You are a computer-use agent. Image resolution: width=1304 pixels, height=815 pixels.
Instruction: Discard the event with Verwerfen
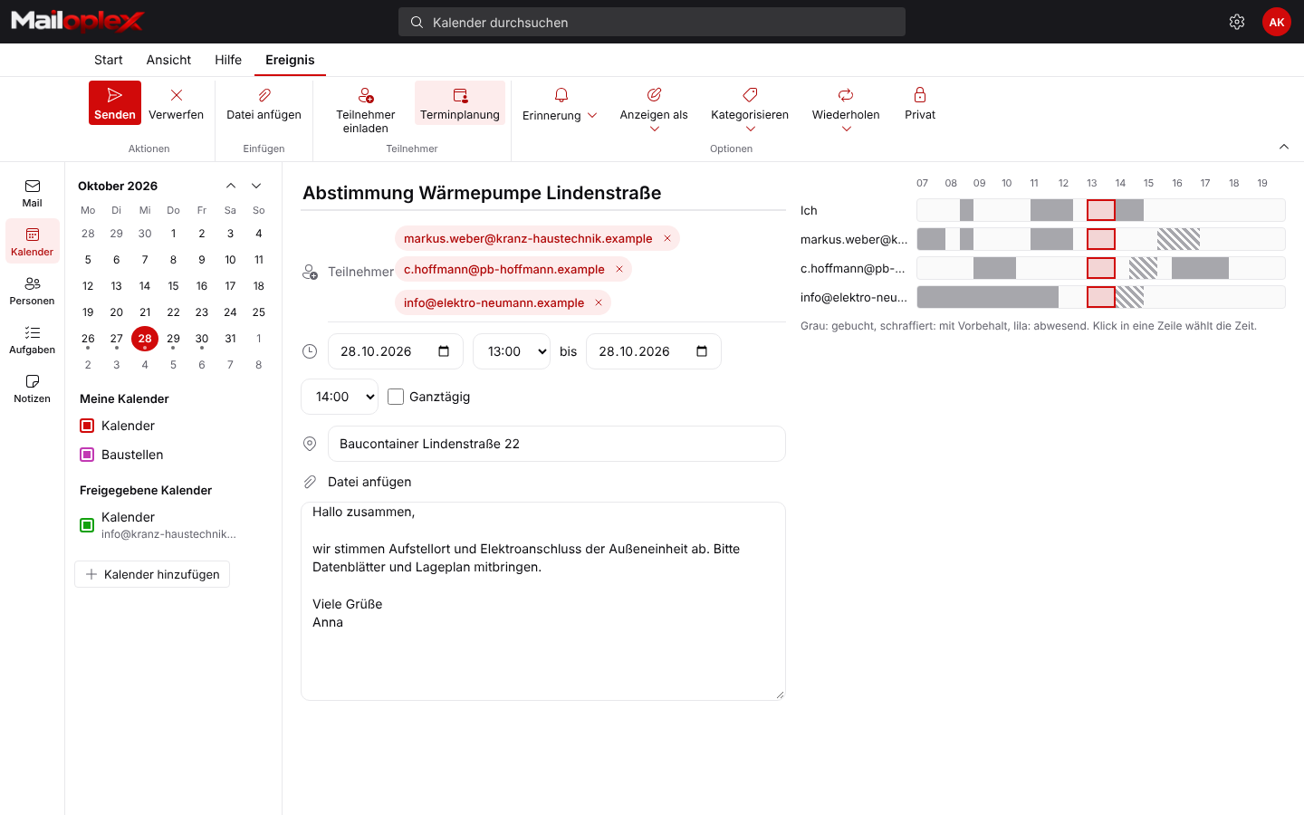[x=176, y=103]
